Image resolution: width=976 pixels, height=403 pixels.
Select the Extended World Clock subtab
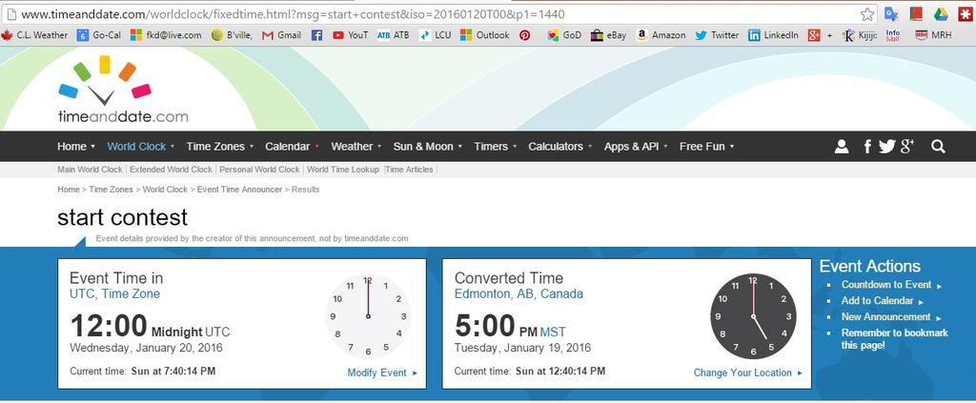[x=171, y=170]
